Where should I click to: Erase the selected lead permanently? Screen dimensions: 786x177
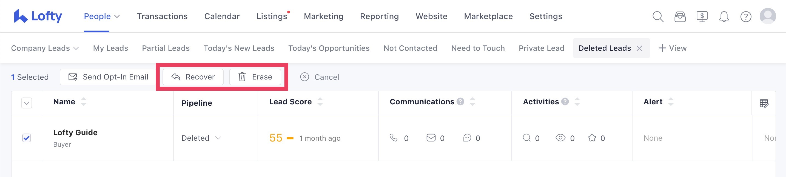point(255,77)
